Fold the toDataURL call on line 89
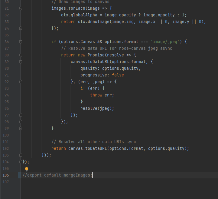Image resolution: width=218 pixels, height=199 pixels. coord(21,62)
